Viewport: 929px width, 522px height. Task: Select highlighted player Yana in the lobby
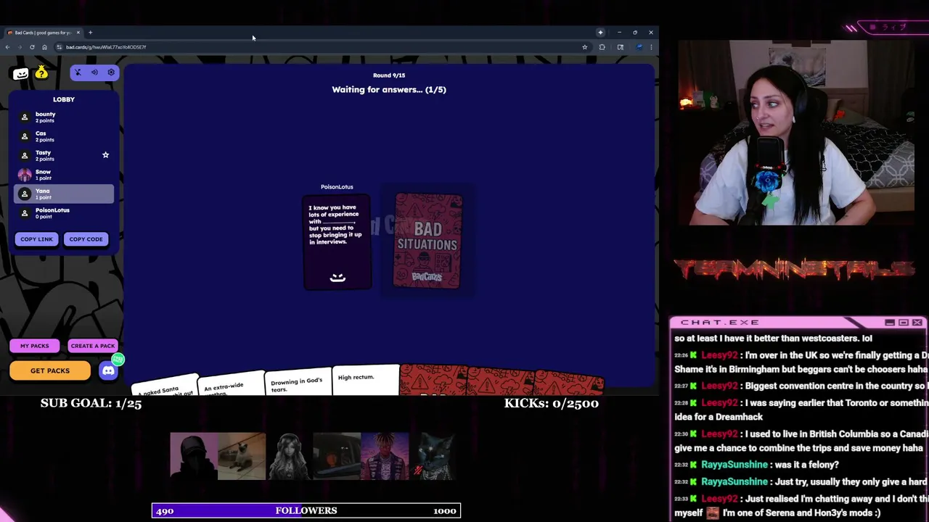click(64, 194)
